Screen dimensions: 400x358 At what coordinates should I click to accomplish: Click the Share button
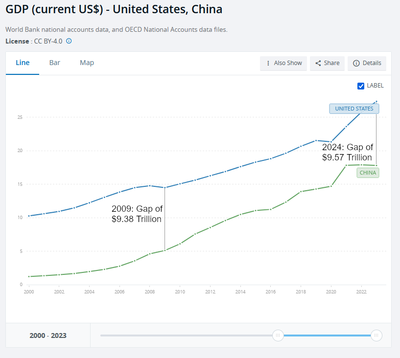click(328, 63)
